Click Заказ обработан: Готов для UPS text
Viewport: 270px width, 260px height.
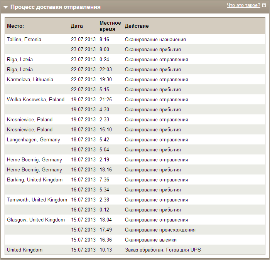tap(163, 250)
